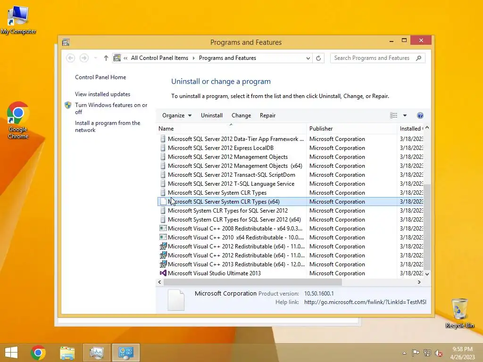Open the view options dropdown arrow
Screen dimensions: 483x362
click(x=405, y=115)
